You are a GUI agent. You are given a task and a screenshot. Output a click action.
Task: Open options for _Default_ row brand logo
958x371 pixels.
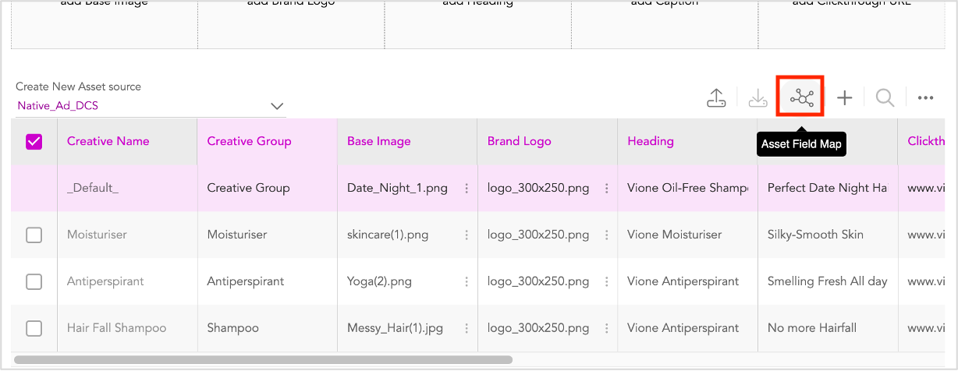pyautogui.click(x=606, y=189)
